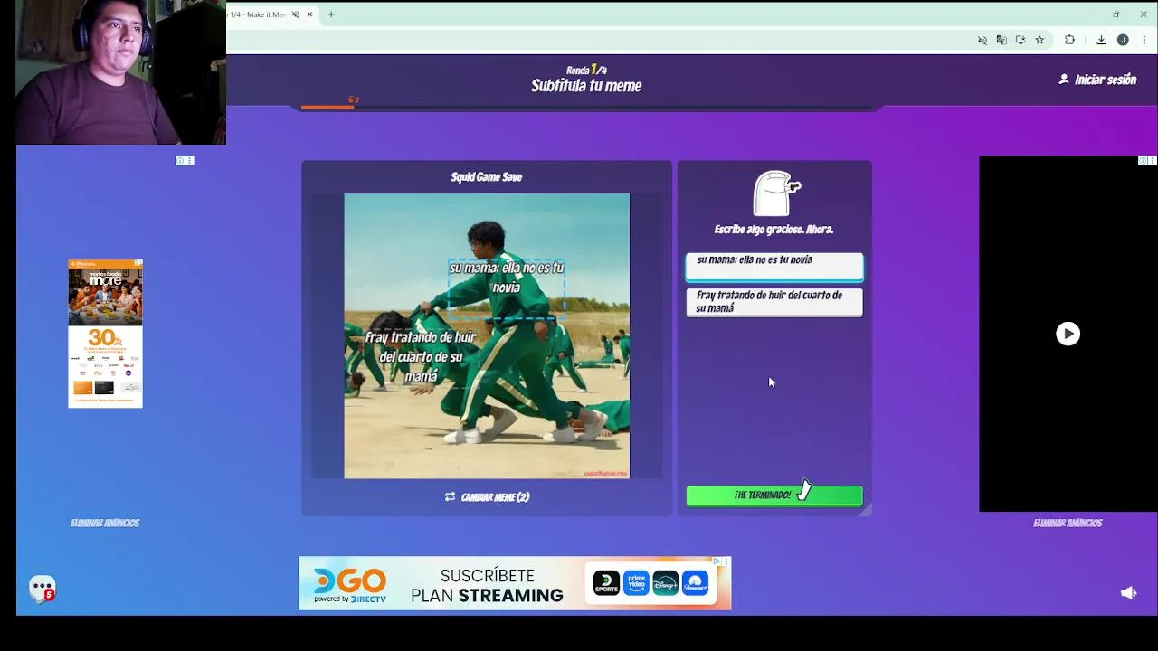Open the Google Translate page icon
1158x651 pixels.
[x=1001, y=40]
